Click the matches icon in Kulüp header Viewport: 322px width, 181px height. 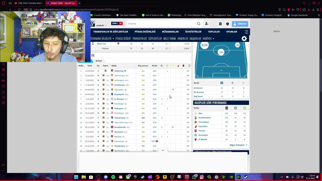pyautogui.click(x=227, y=108)
